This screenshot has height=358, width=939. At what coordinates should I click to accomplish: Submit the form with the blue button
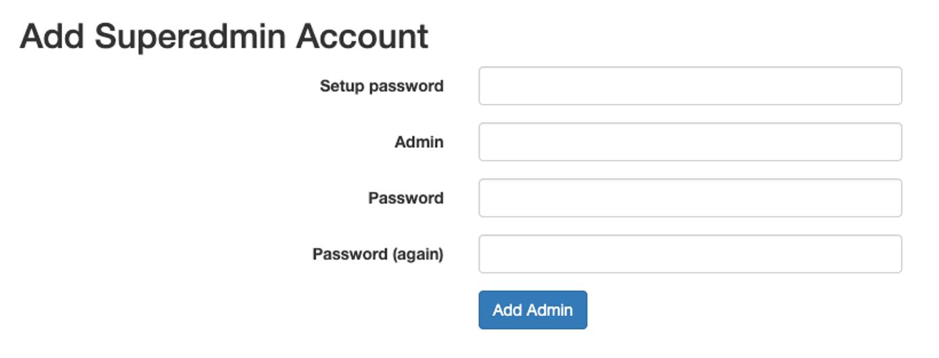pos(532,310)
